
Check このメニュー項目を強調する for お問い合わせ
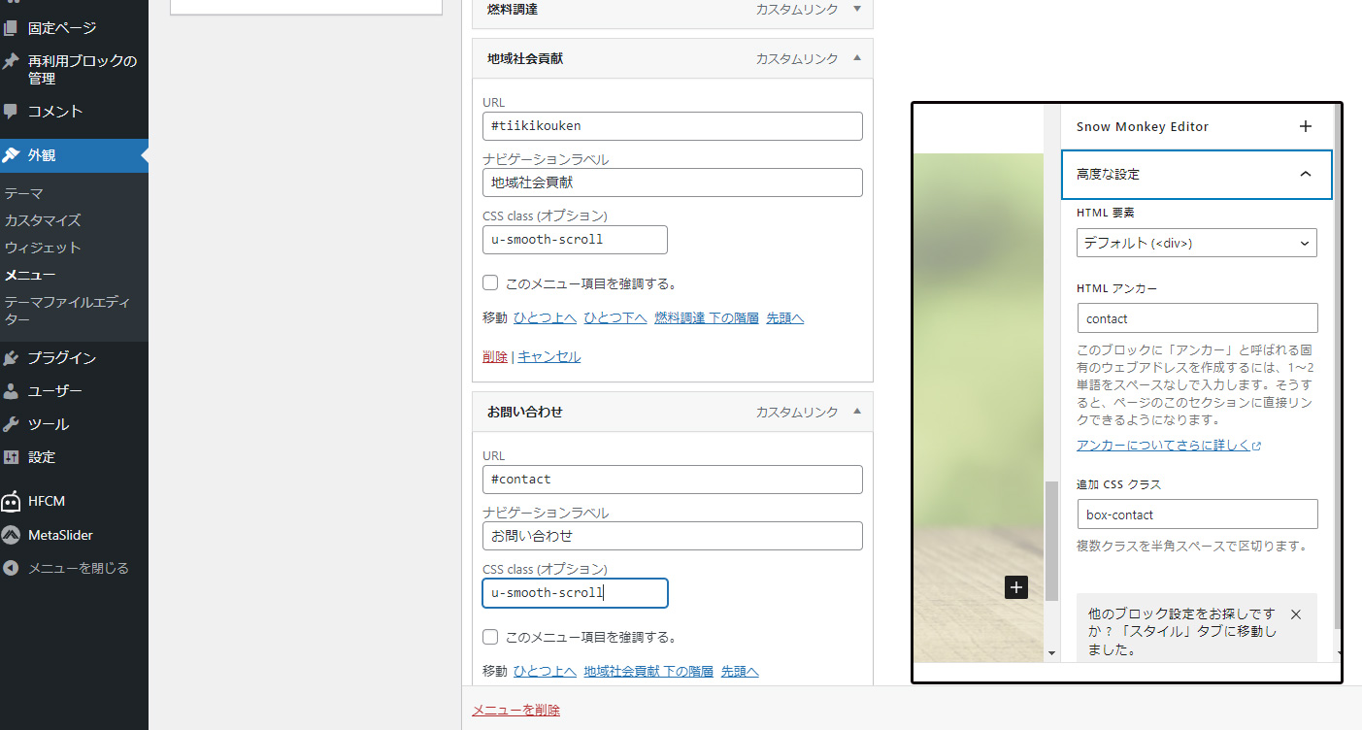pos(490,637)
